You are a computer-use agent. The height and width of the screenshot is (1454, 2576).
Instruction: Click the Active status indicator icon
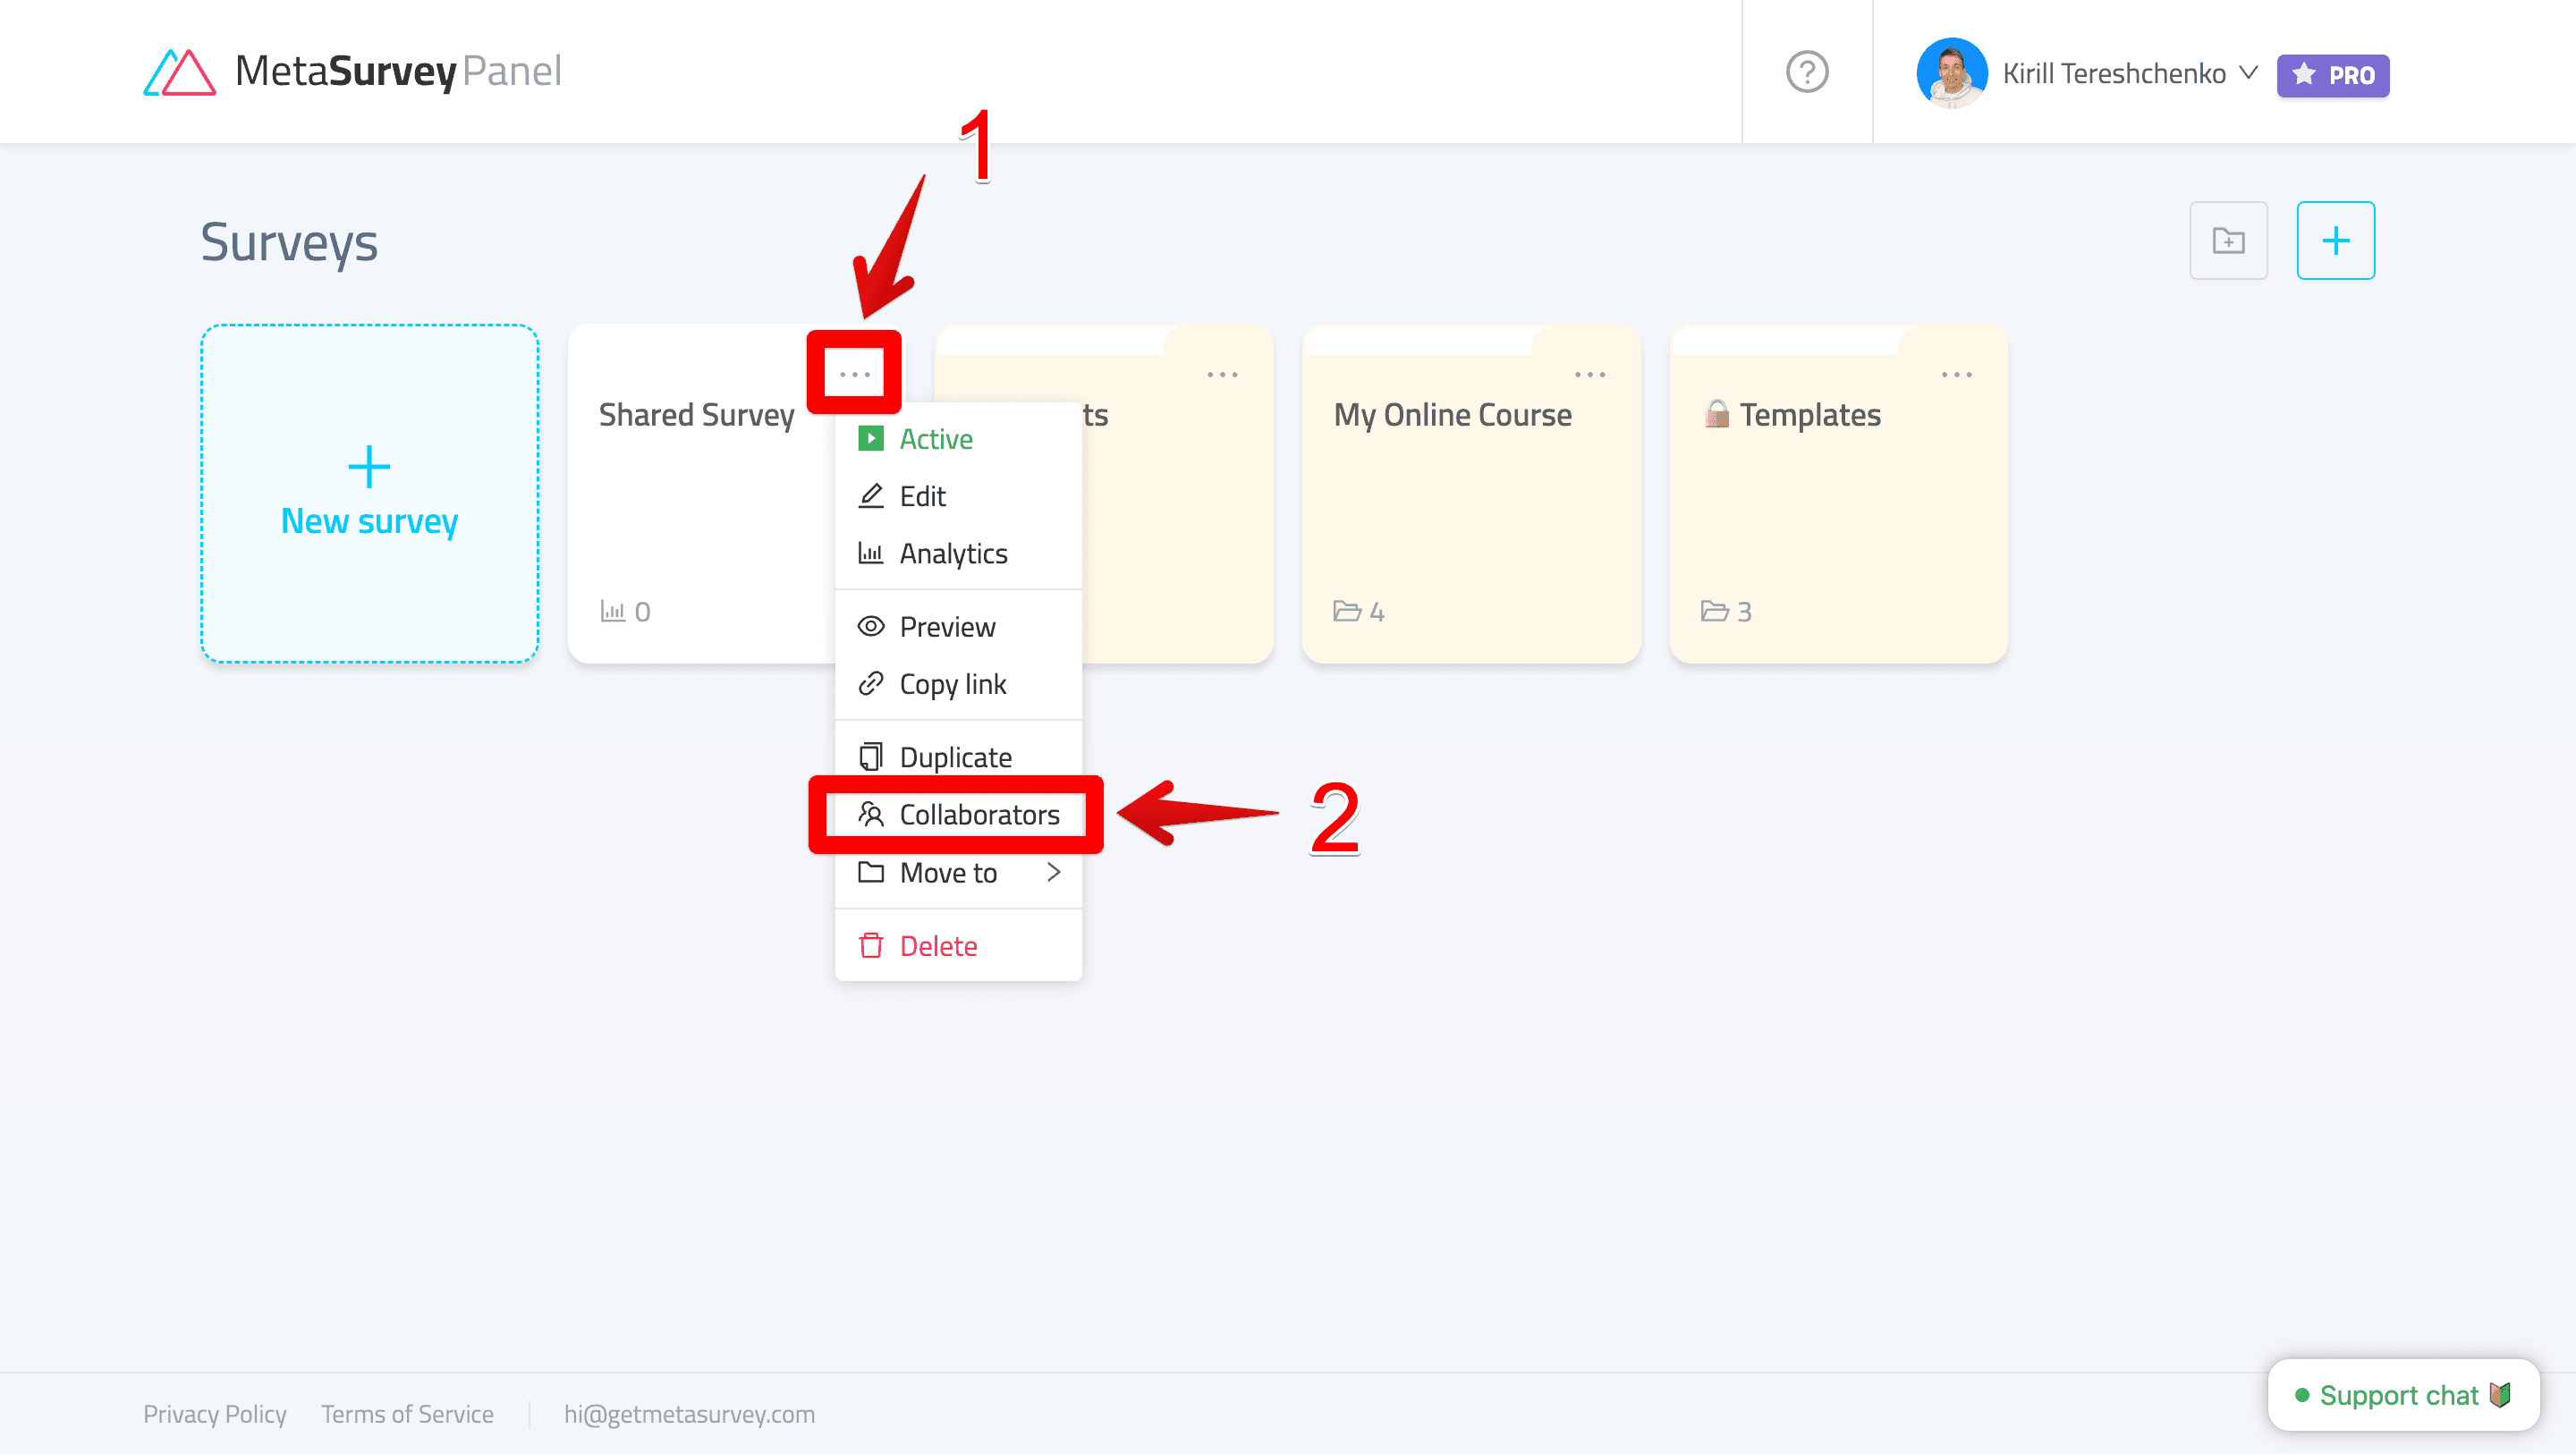pos(872,437)
